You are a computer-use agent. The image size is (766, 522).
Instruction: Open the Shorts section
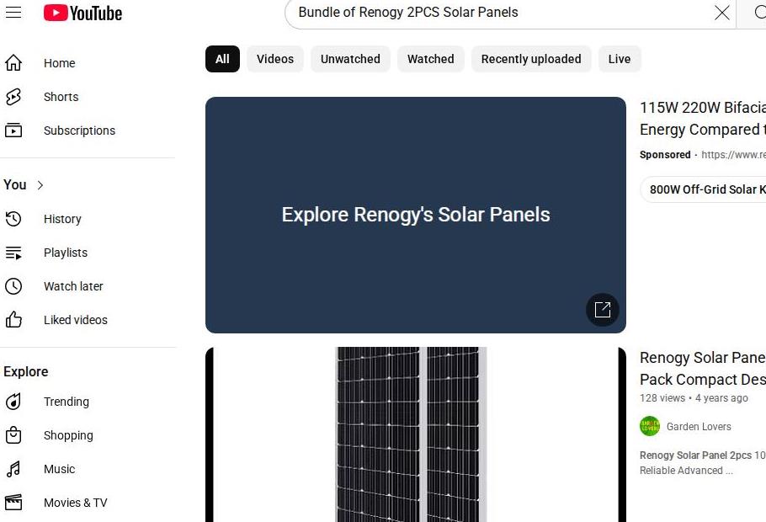(61, 97)
